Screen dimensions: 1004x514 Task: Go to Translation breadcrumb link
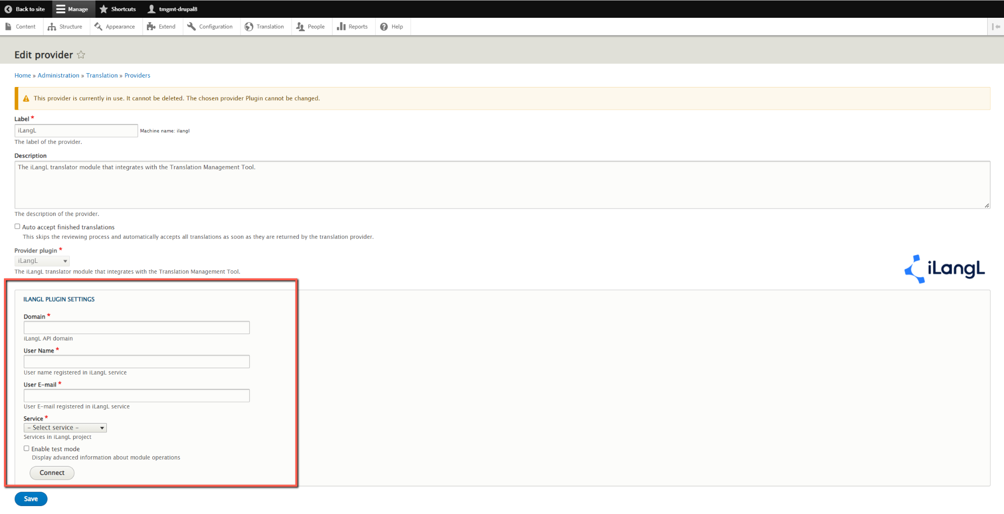point(102,76)
